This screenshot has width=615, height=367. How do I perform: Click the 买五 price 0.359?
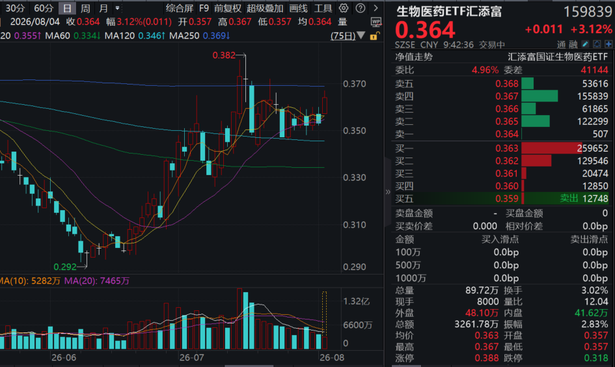pyautogui.click(x=507, y=198)
